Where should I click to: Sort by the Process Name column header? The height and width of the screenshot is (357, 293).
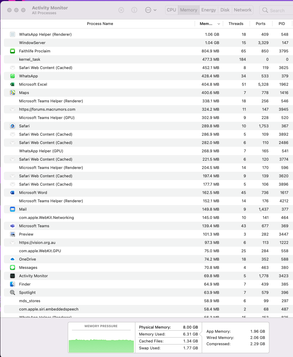(100, 24)
